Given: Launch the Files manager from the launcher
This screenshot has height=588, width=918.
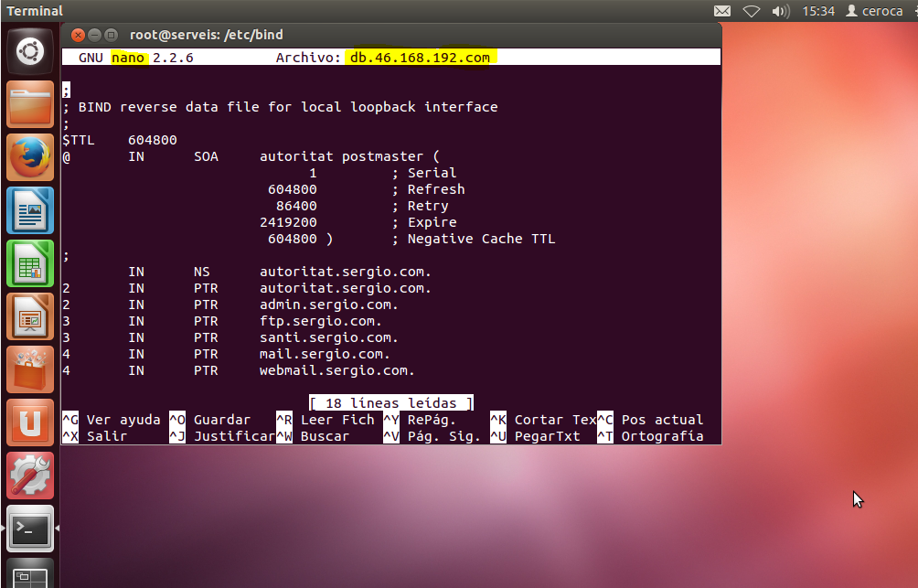Looking at the screenshot, I should [x=30, y=104].
